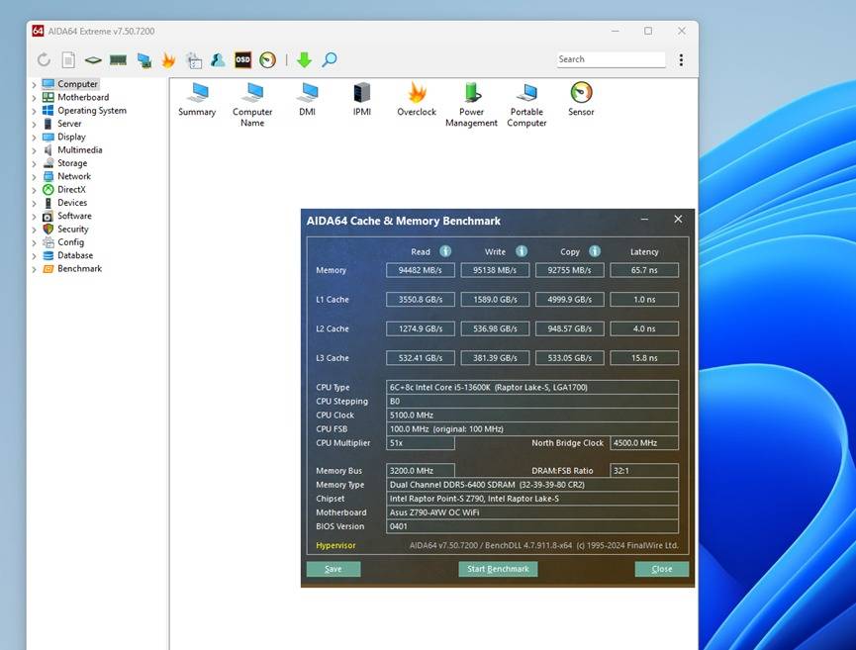This screenshot has height=650, width=856.
Task: Expand the Motherboard tree node
Action: coord(34,98)
